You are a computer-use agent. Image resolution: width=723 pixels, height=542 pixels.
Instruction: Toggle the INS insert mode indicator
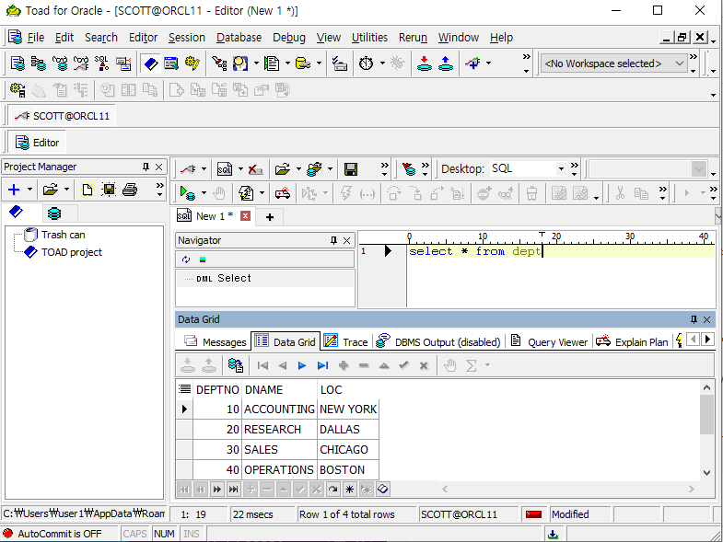coord(191,534)
